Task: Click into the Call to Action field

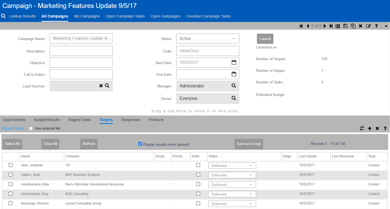Action: pos(81,74)
